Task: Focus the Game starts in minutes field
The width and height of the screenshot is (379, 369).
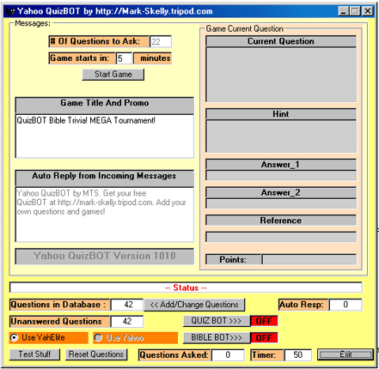Action: [x=124, y=58]
